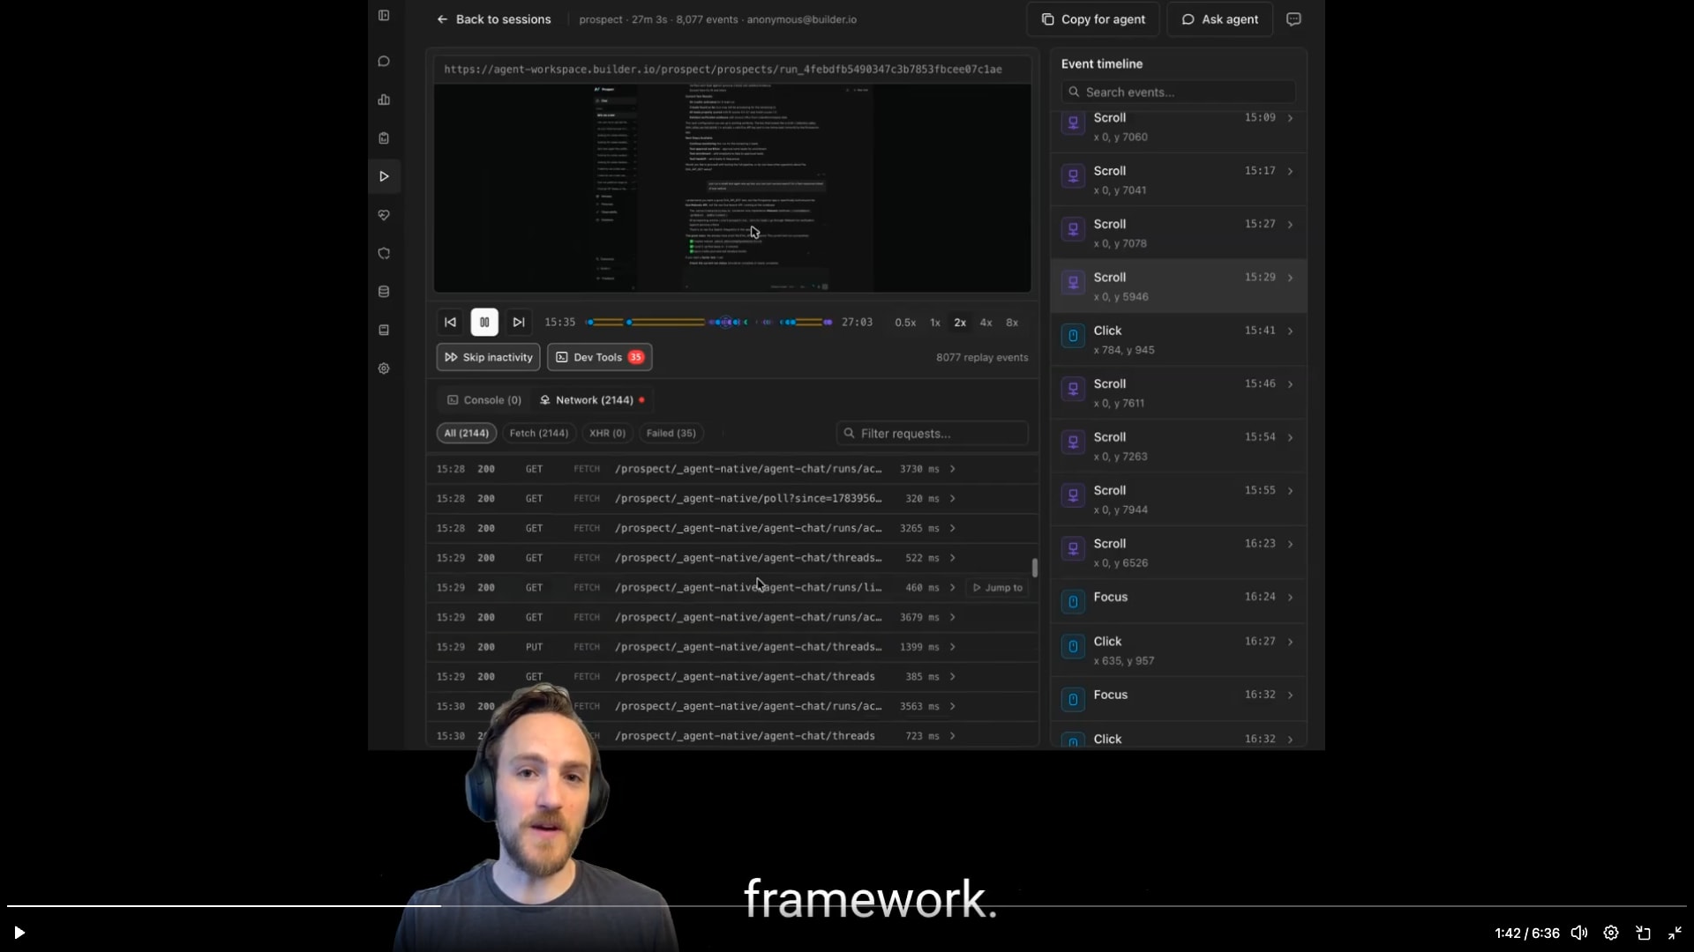The image size is (1694, 952).
Task: Exit fullscreen in video player
Action: click(1675, 933)
